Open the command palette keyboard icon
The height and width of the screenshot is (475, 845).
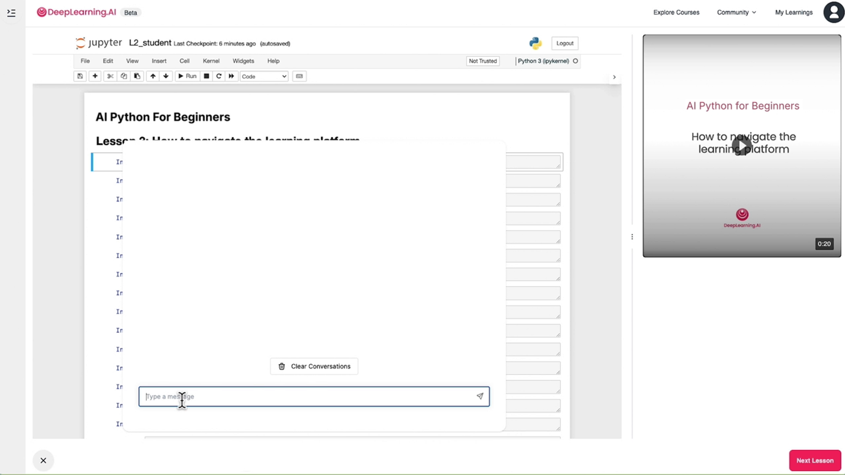(x=299, y=76)
